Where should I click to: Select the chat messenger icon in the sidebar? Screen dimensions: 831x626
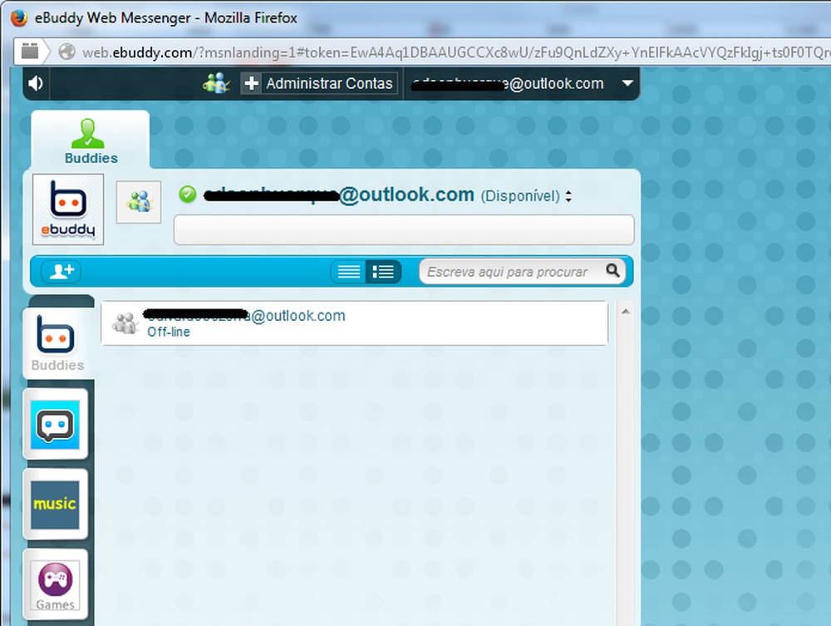(x=55, y=424)
